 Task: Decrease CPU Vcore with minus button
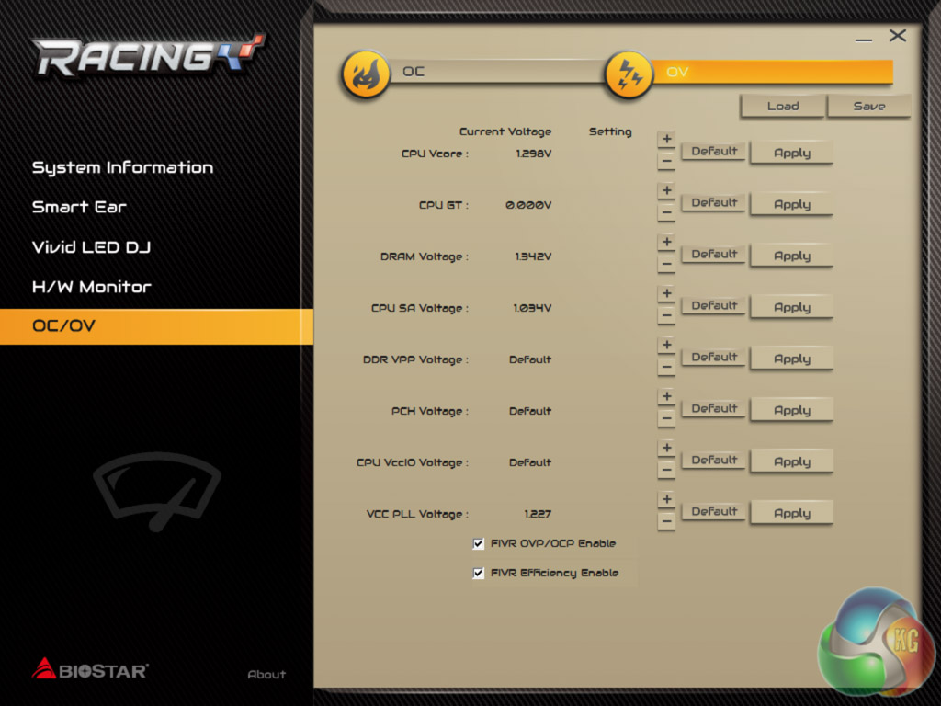666,161
